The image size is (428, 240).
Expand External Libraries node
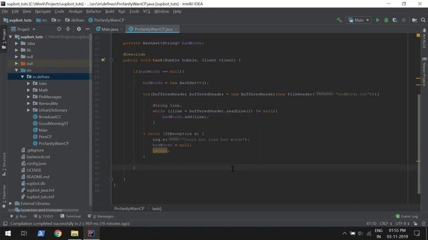(11, 203)
